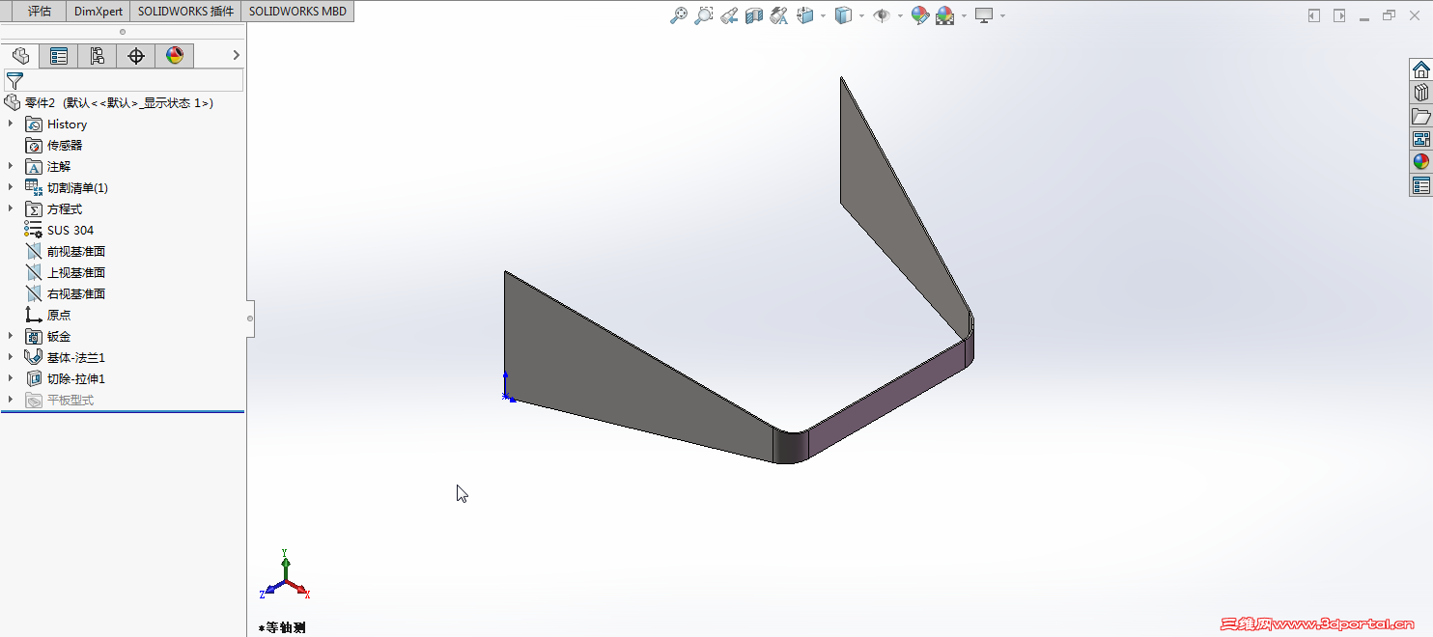The height and width of the screenshot is (637, 1433).
Task: Open the Section View tool
Action: pos(754,15)
